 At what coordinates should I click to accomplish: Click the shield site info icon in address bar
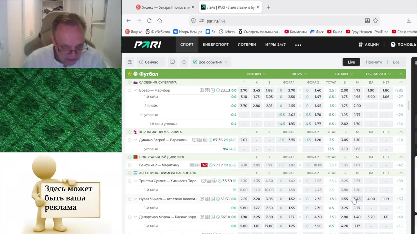[x=193, y=21]
